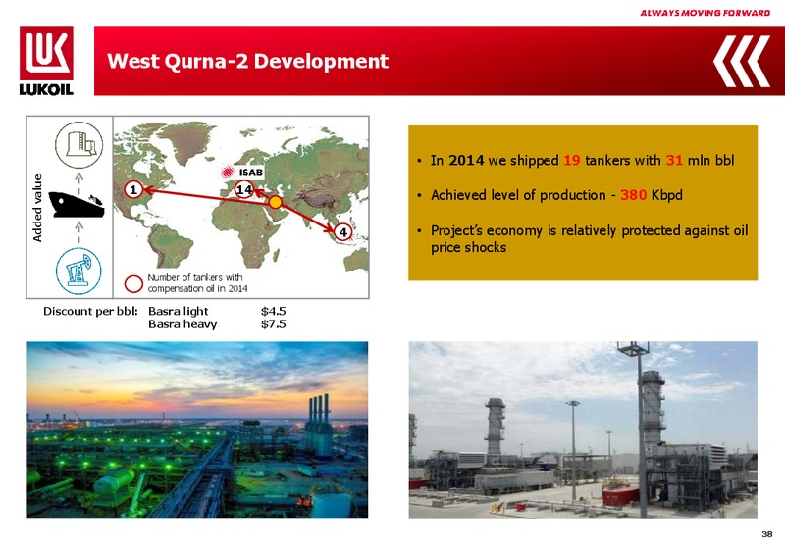Image resolution: width=785 pixels, height=543 pixels.
Task: Click the 'West Qurna-2 Development' title
Action: tap(248, 61)
